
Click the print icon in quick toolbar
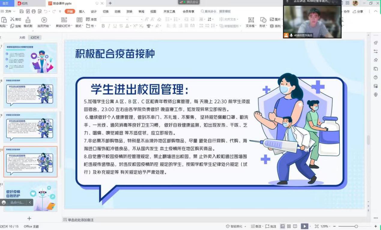click(x=33, y=11)
